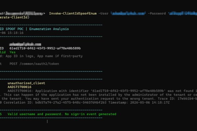Click 'Valid username and password. No sign-in event generated'
Screen dimensions: 197x131
(x=62, y=114)
